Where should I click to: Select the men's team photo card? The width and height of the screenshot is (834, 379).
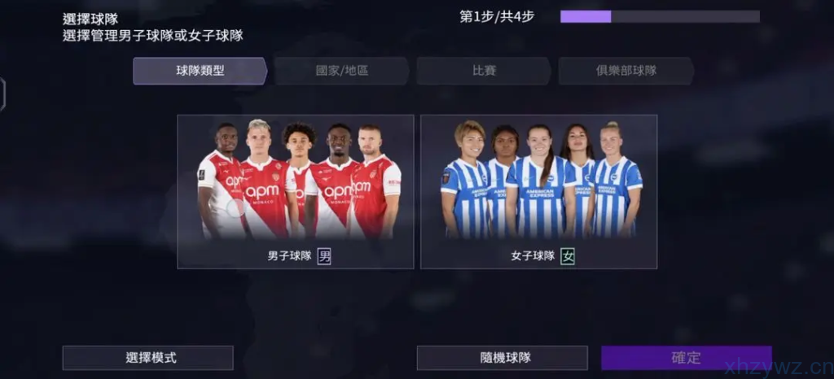click(x=295, y=192)
